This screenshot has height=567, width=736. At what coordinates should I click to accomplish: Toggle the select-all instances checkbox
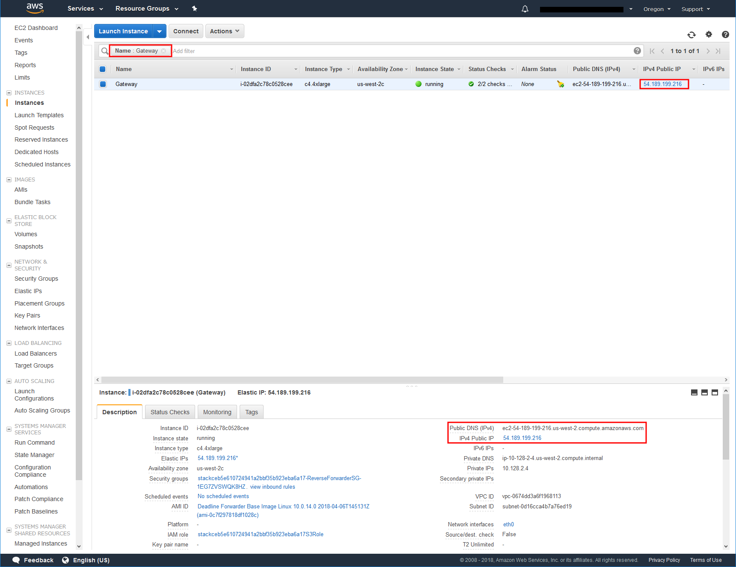103,69
